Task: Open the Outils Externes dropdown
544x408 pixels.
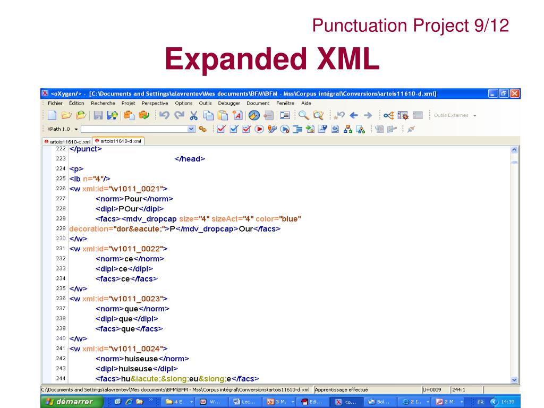Action: 474,115
